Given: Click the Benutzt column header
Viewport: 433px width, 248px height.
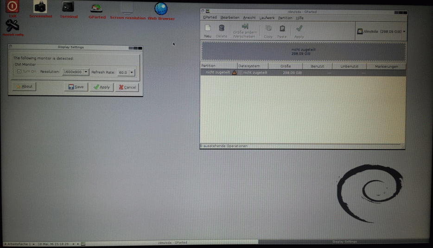Looking at the screenshot, I should (318, 66).
